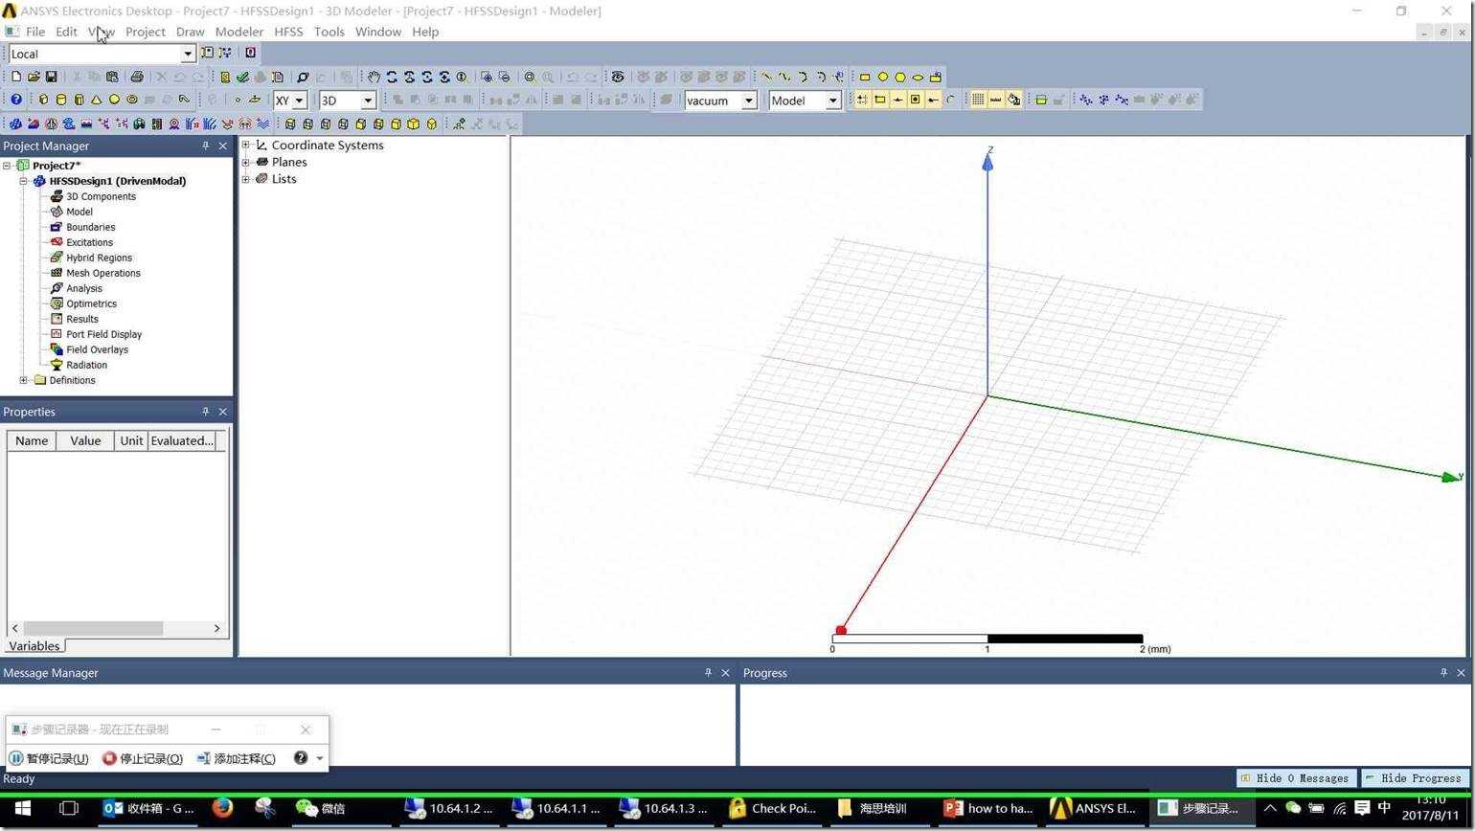Switch to the Variables tab
Image resolution: width=1475 pixels, height=831 pixels.
(x=34, y=646)
